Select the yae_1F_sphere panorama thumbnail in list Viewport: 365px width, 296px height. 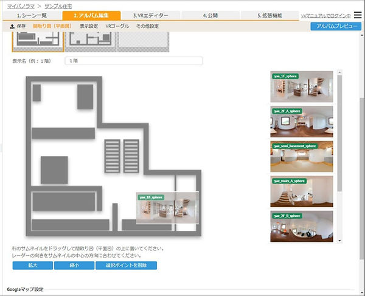pos(302,86)
